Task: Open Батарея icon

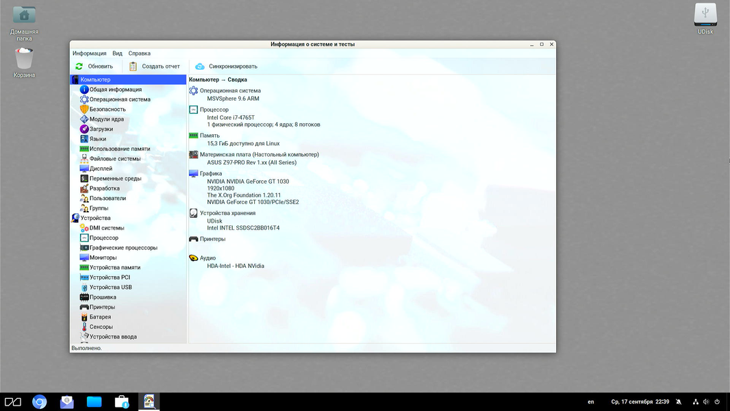Action: coord(84,317)
